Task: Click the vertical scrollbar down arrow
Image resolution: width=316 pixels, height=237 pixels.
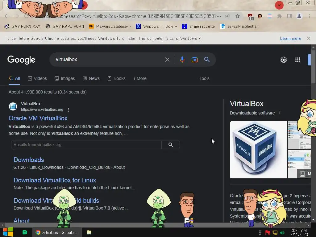Action: pyautogui.click(x=313, y=220)
